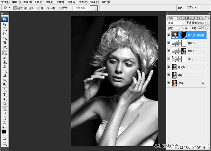Hide the 背景 layer with eye icon
Viewport: 211px width, 151px height.
click(168, 83)
